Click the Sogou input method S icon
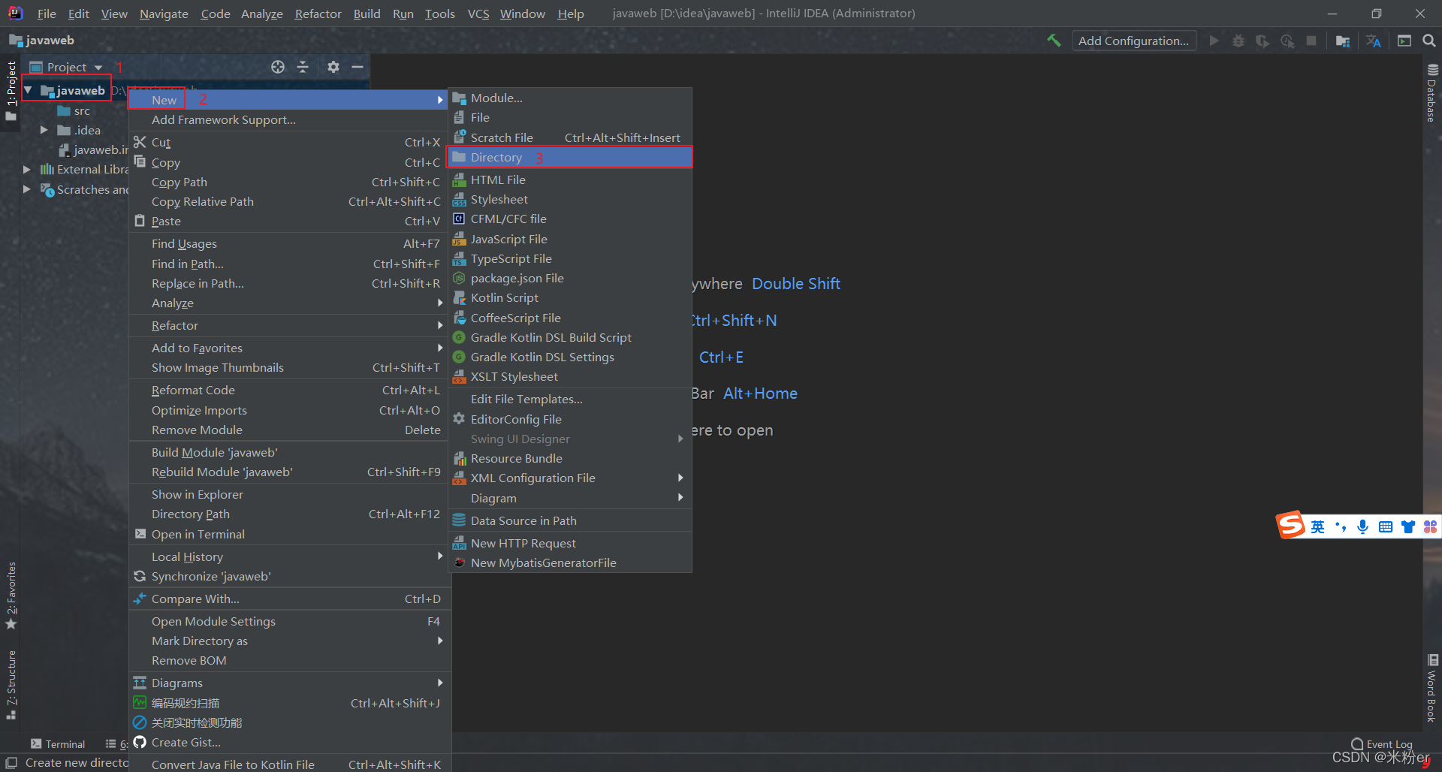This screenshot has width=1442, height=772. (x=1291, y=525)
